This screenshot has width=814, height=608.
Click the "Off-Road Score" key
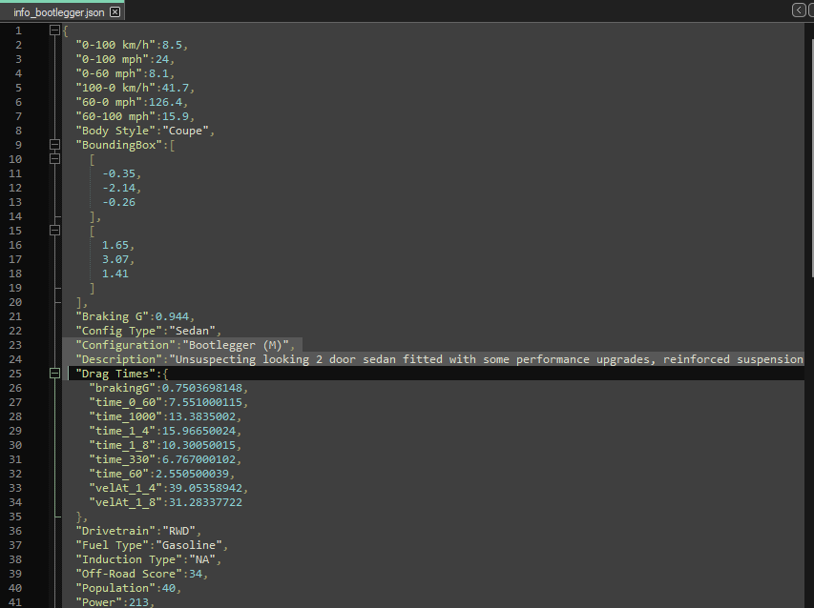click(129, 574)
